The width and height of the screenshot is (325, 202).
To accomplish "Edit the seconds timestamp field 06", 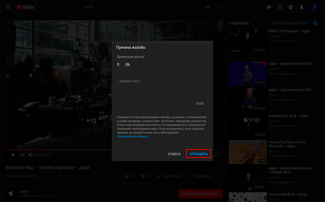I will click(127, 65).
